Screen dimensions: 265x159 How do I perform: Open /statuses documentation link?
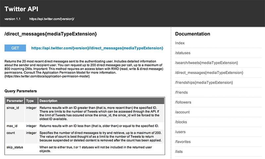pyautogui.click(x=183, y=53)
